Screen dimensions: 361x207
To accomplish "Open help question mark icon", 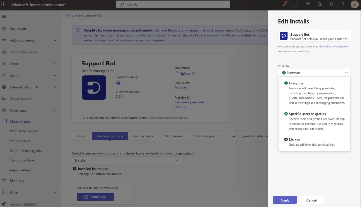I will pos(343,5).
